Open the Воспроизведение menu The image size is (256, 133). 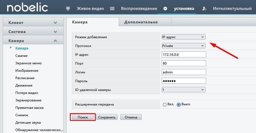139,9
